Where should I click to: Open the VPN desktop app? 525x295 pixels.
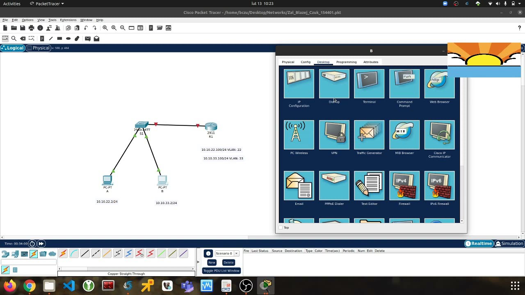(334, 135)
